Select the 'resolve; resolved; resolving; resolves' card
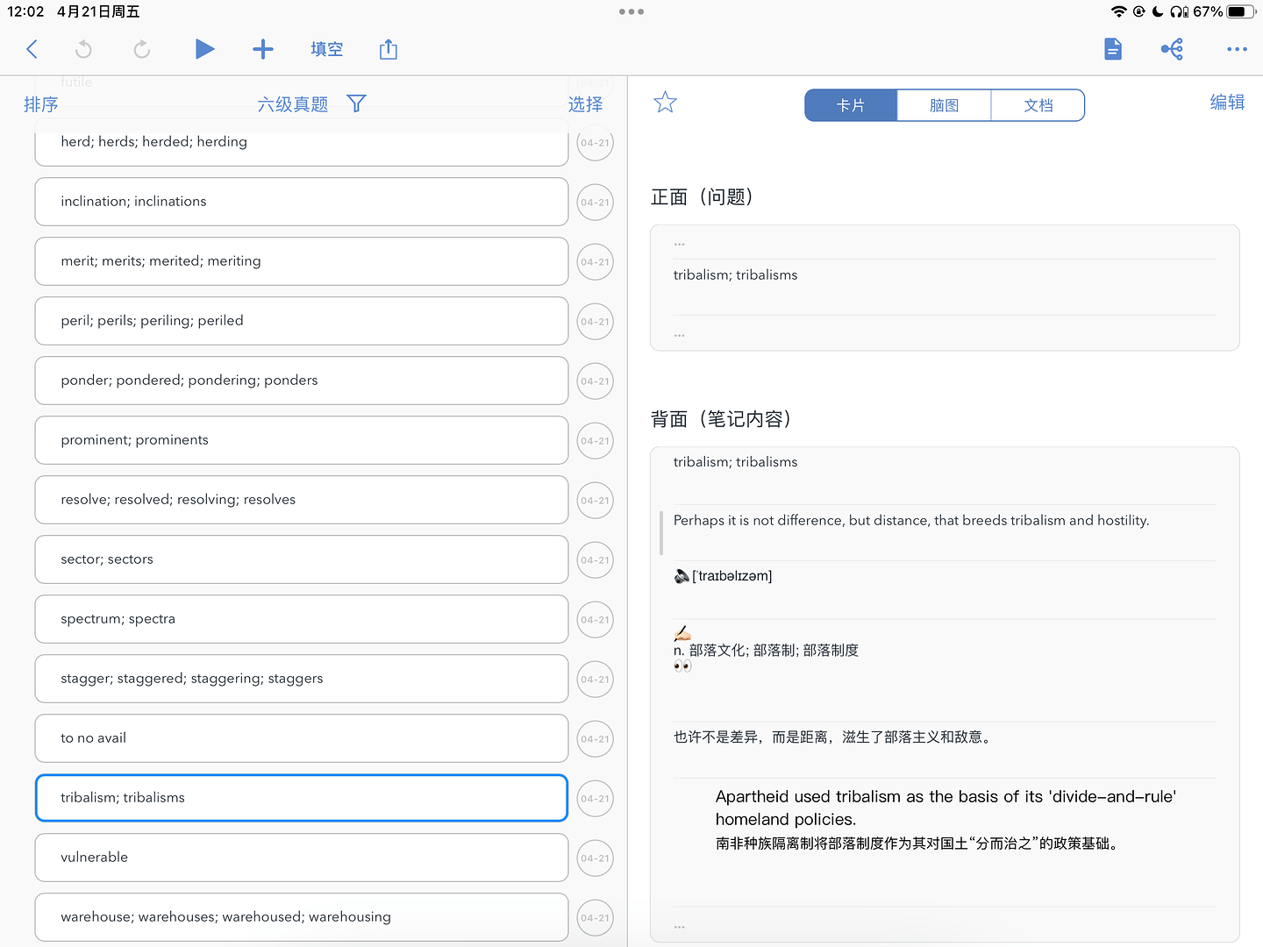The width and height of the screenshot is (1263, 947). click(302, 500)
